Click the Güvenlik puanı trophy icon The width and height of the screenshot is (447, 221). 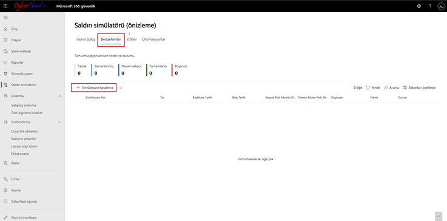pyautogui.click(x=5, y=73)
